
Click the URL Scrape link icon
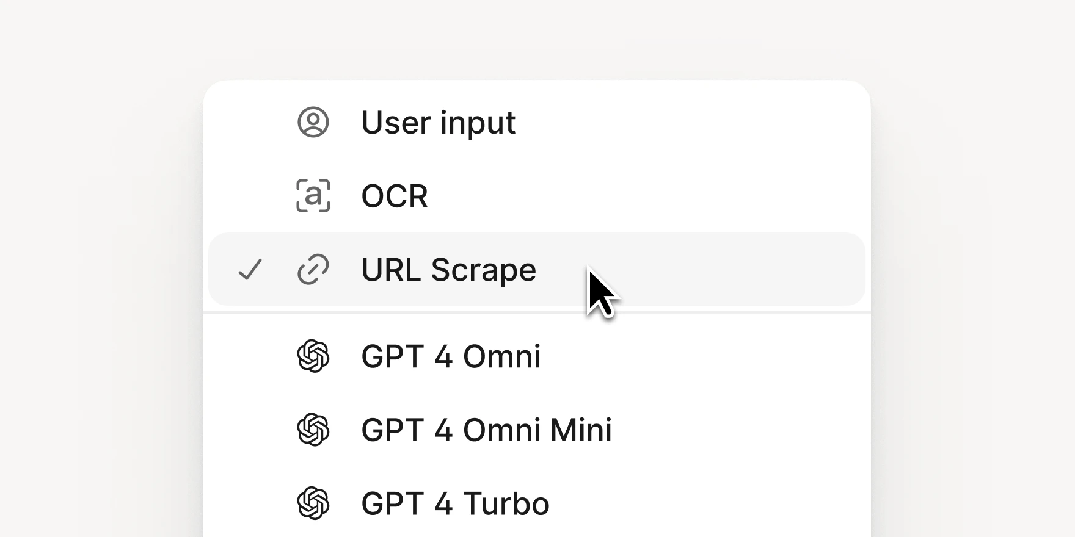(x=313, y=269)
